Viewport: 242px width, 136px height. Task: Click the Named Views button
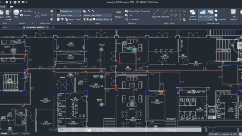[73, 19]
